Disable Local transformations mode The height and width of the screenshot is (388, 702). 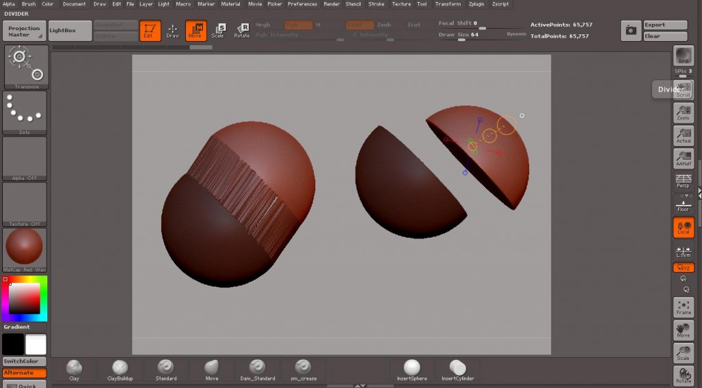pyautogui.click(x=683, y=228)
